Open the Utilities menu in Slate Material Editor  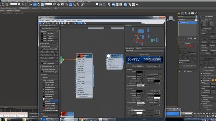[x=80, y=21]
